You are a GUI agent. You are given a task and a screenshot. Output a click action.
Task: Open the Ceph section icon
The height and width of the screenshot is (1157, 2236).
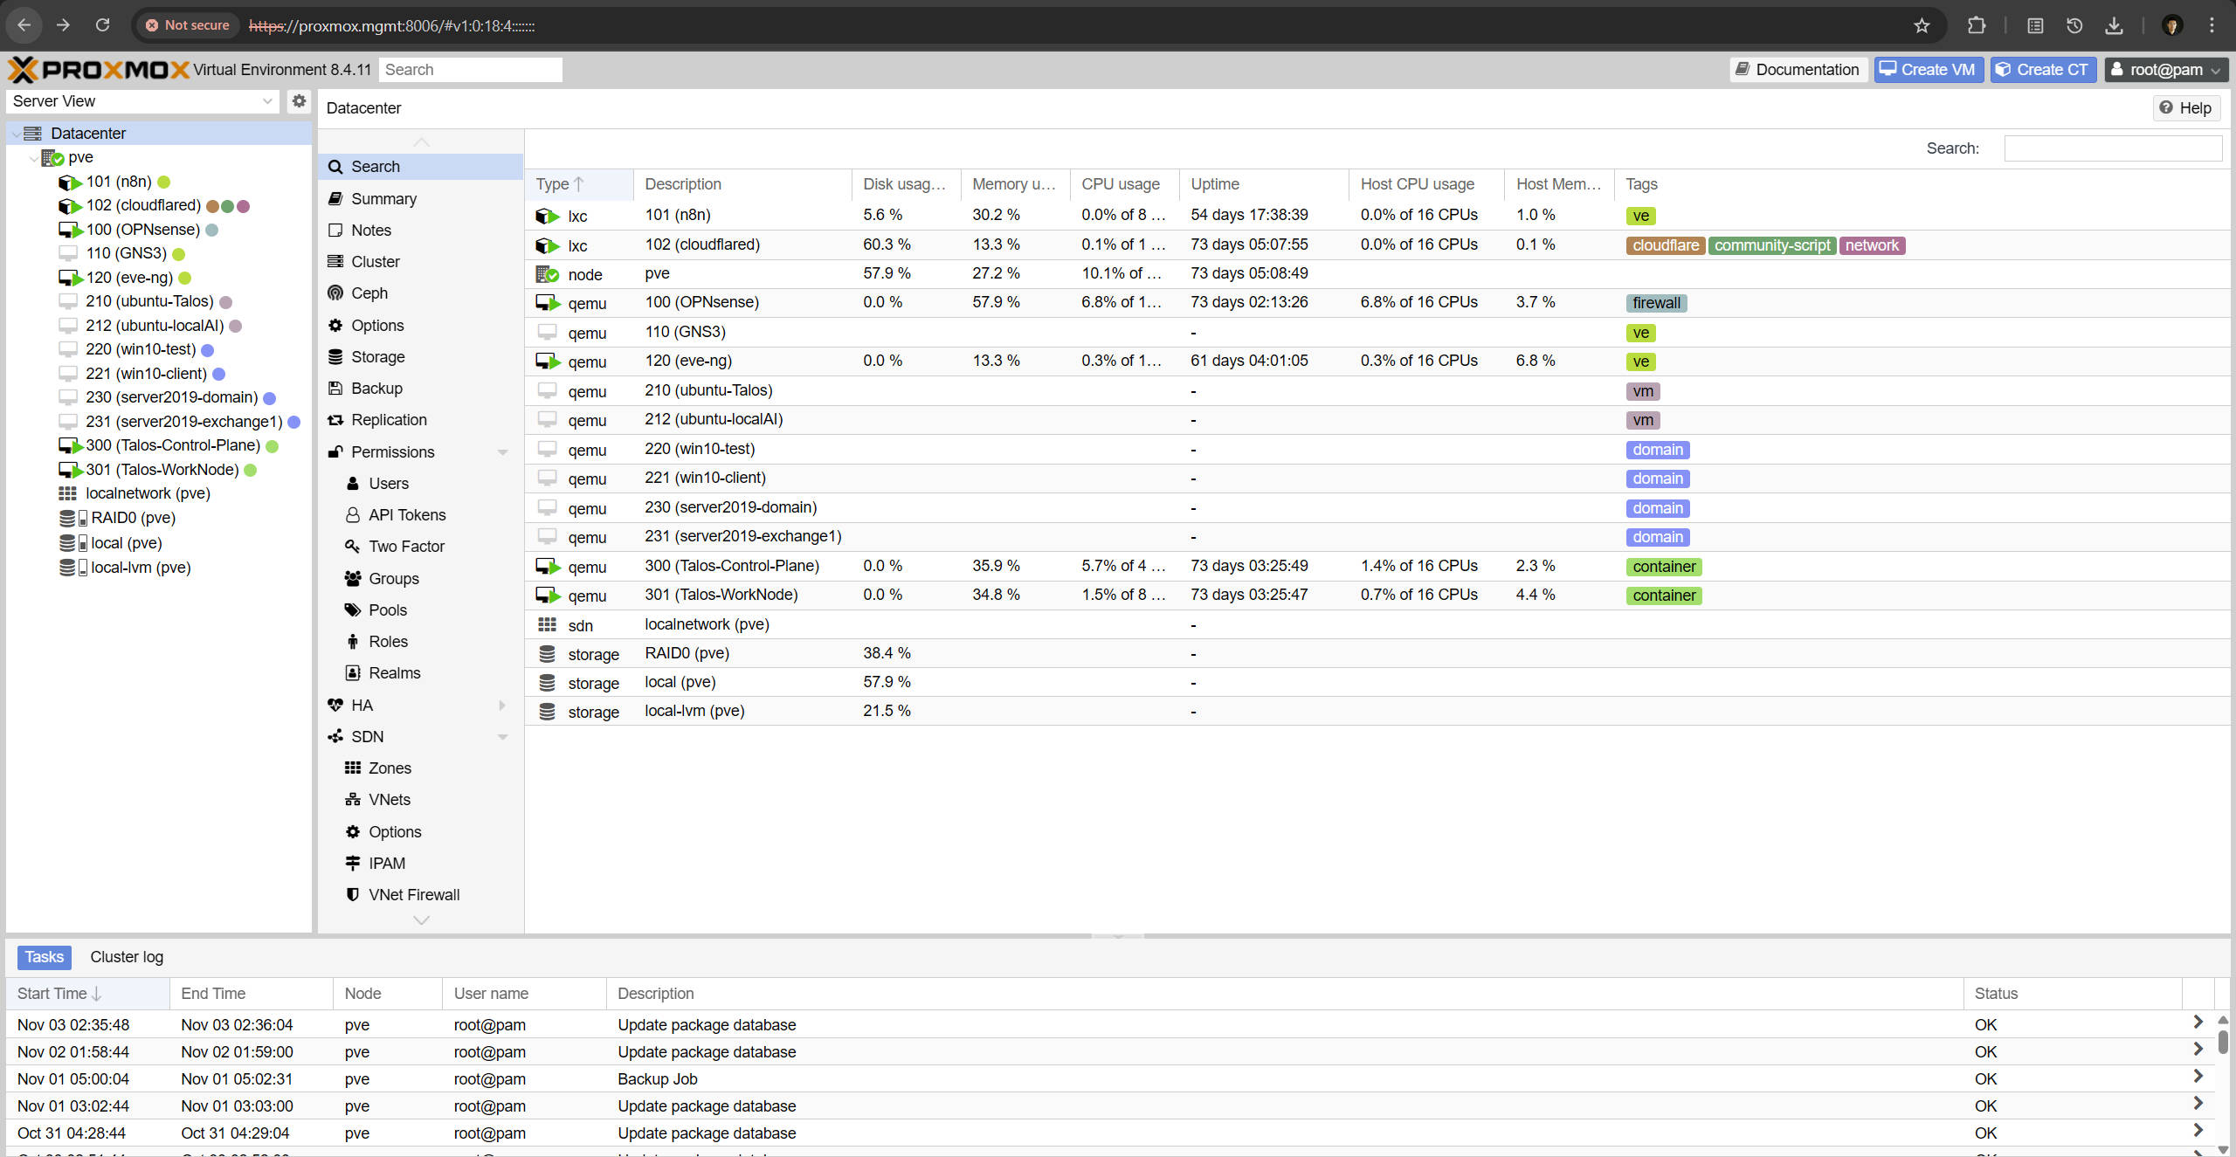tap(335, 293)
